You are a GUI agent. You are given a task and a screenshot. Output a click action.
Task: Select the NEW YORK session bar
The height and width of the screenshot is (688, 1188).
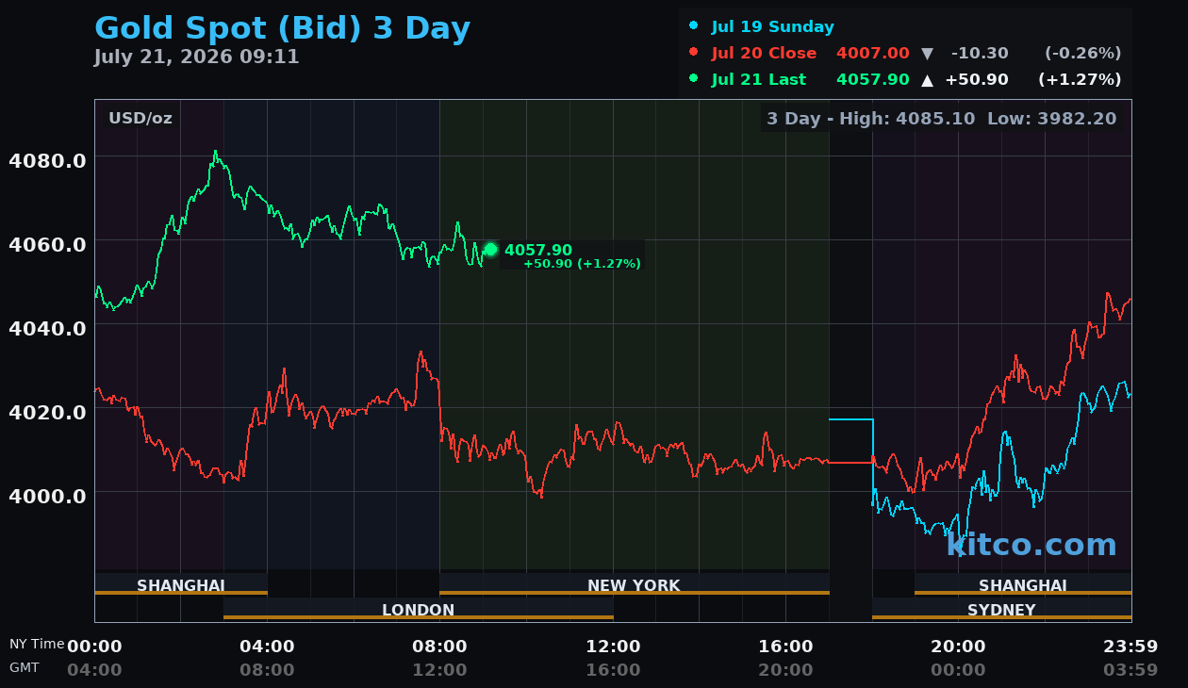634,585
